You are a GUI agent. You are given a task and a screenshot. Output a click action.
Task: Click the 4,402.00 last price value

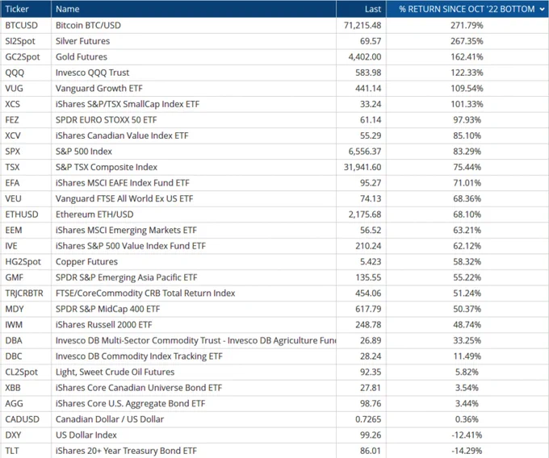tap(364, 57)
